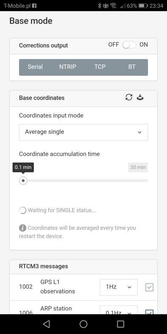
Task: Tap the info icon beside averaging note
Action: click(x=22, y=228)
